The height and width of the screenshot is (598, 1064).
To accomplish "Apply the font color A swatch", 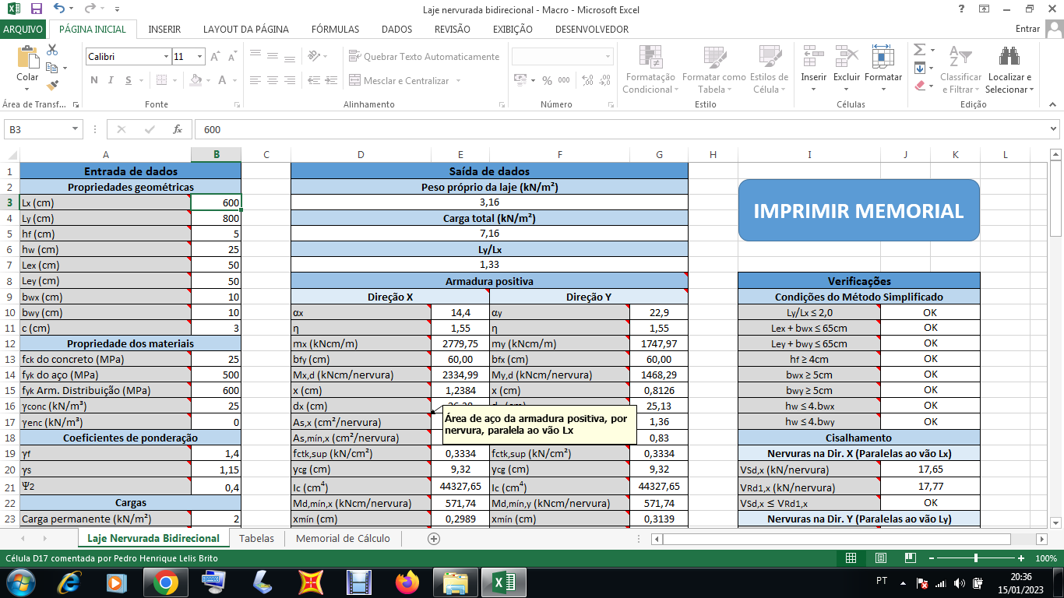I will pos(223,80).
